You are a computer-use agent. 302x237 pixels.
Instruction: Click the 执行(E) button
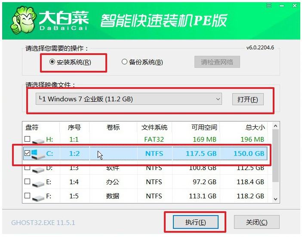tap(195, 222)
